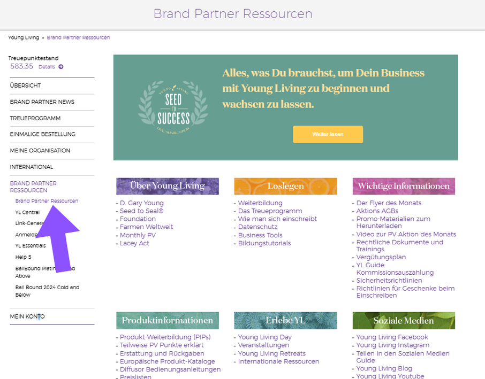Screen dimensions: 485x379
Task: Click the Soziale Medien banner
Action: point(404,320)
